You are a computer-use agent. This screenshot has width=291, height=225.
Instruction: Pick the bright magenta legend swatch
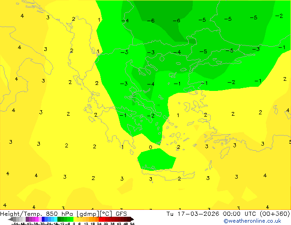click(37, 219)
